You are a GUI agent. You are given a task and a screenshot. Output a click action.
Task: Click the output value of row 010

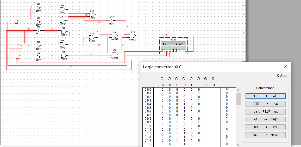coord(227,126)
